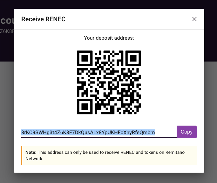This screenshot has width=217, height=183.
Task: Close the Receive RENEC dialog
Action: tap(194, 19)
